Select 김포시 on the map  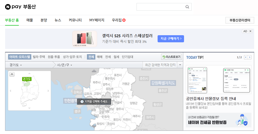(88, 94)
